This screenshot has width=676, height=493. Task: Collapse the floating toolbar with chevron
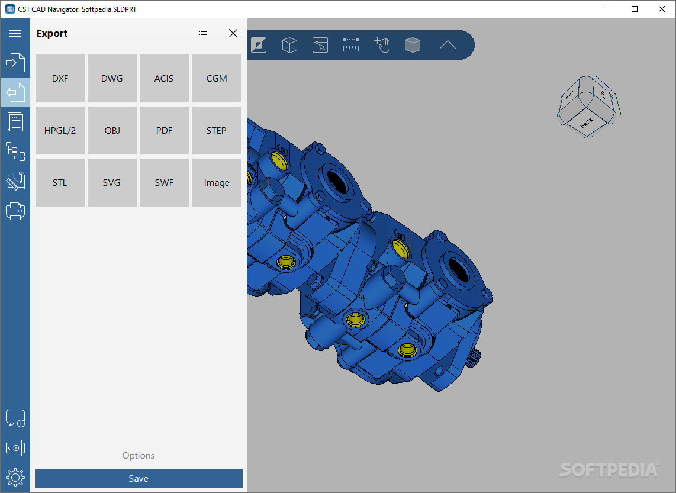(448, 45)
